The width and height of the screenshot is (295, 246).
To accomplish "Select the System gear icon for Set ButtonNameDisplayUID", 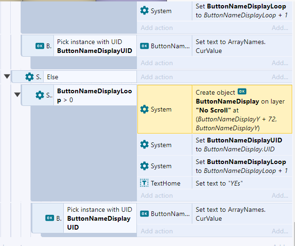I will [x=144, y=145].
